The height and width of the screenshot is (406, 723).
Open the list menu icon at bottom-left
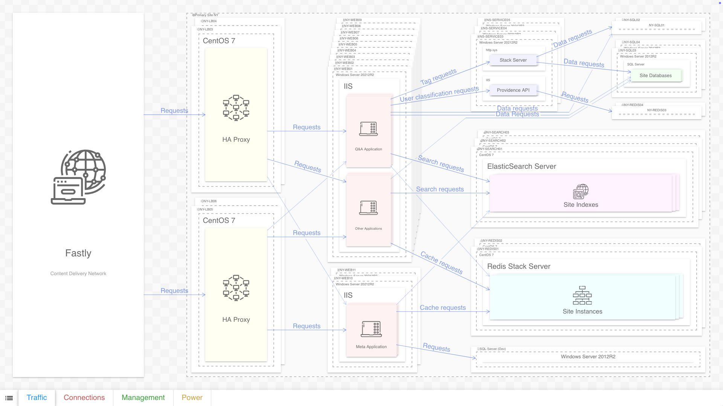9,398
